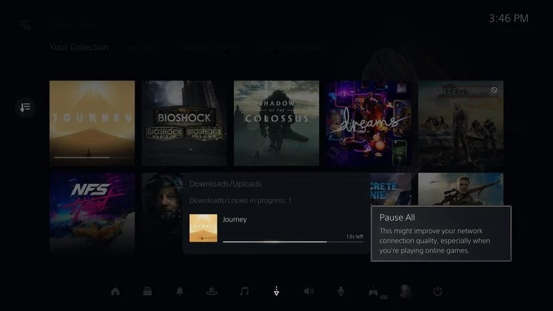Image resolution: width=553 pixels, height=311 pixels.
Task: Open the Switcher stack icon
Action: click(x=147, y=291)
